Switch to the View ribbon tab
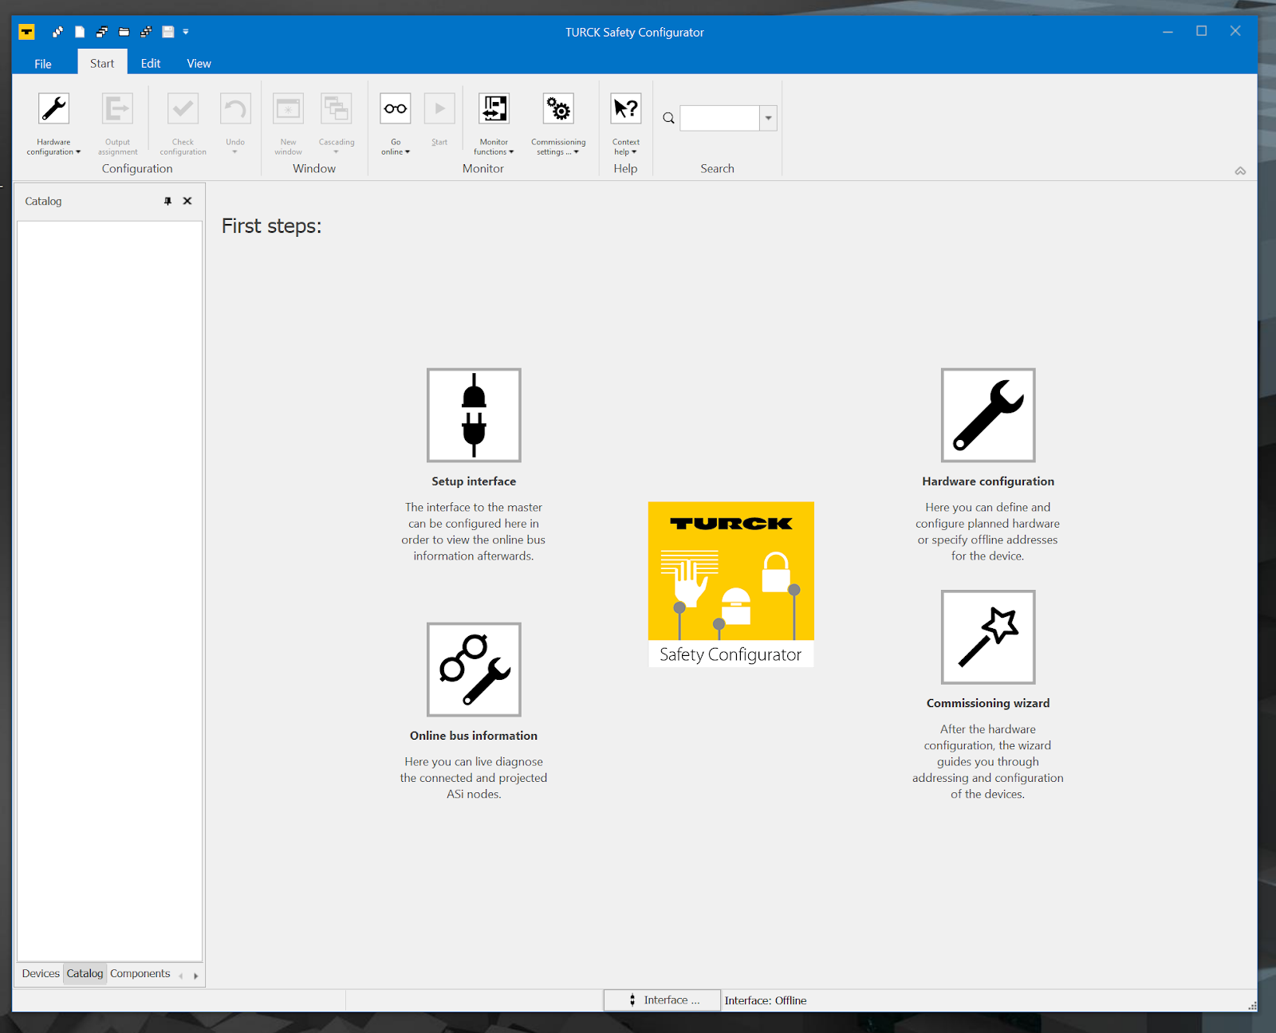 click(199, 63)
